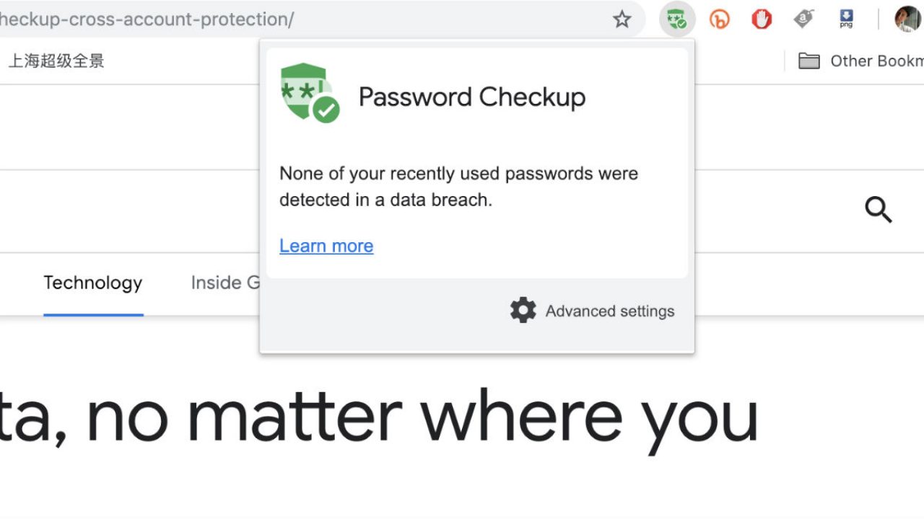Image resolution: width=924 pixels, height=519 pixels.
Task: Expand the Other Bookmarks folder
Action: tap(860, 61)
